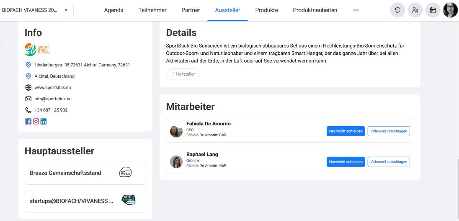Screen dimensions: 459x221
Task: Select the Teilnehmer tab
Action: (152, 10)
